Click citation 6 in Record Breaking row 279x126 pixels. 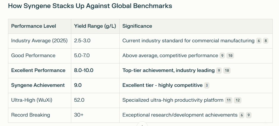pos(242,115)
